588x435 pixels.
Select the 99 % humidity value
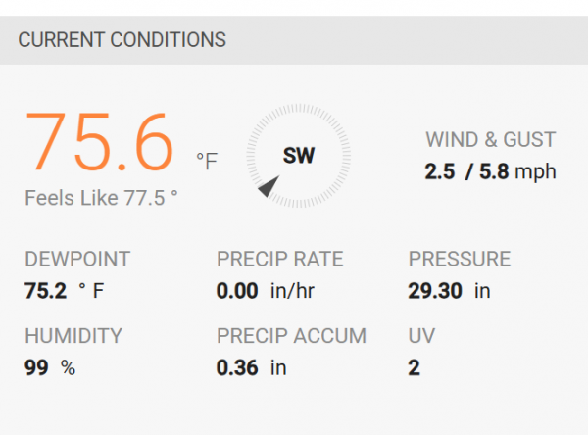[x=50, y=367]
